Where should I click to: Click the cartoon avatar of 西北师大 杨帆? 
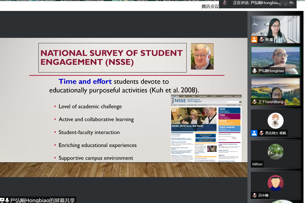coord(275,121)
